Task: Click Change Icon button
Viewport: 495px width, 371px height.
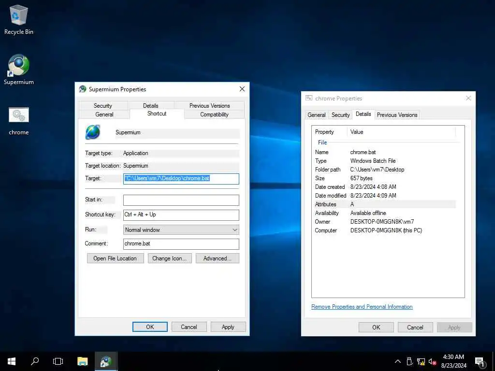Action: click(170, 258)
